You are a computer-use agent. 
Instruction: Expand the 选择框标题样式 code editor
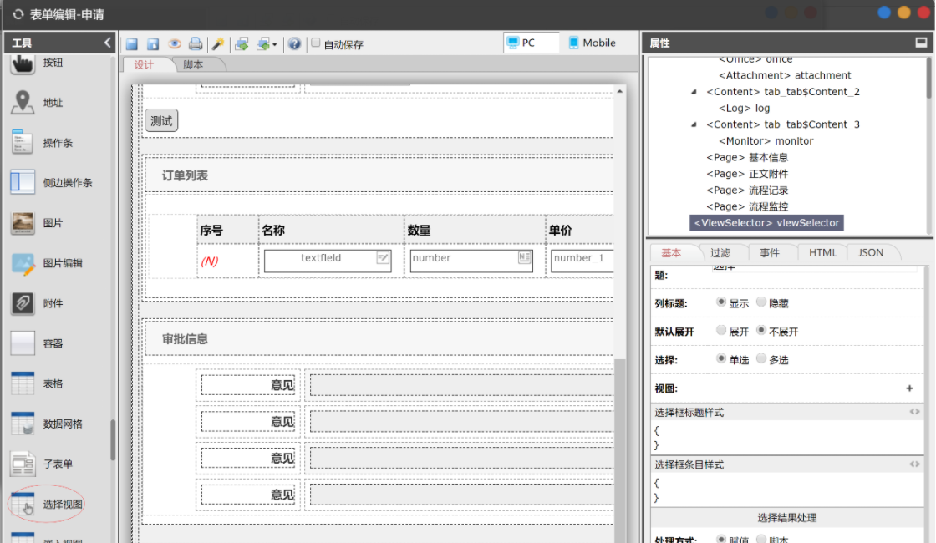[915, 412]
